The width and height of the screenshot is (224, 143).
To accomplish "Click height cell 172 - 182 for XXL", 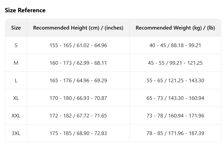I will [x=78, y=116].
